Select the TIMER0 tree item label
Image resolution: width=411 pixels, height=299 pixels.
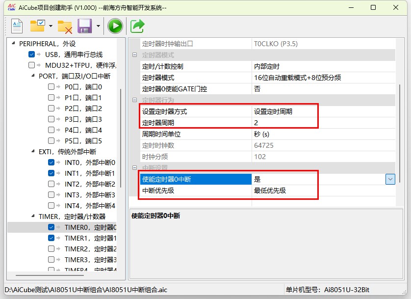(x=90, y=227)
